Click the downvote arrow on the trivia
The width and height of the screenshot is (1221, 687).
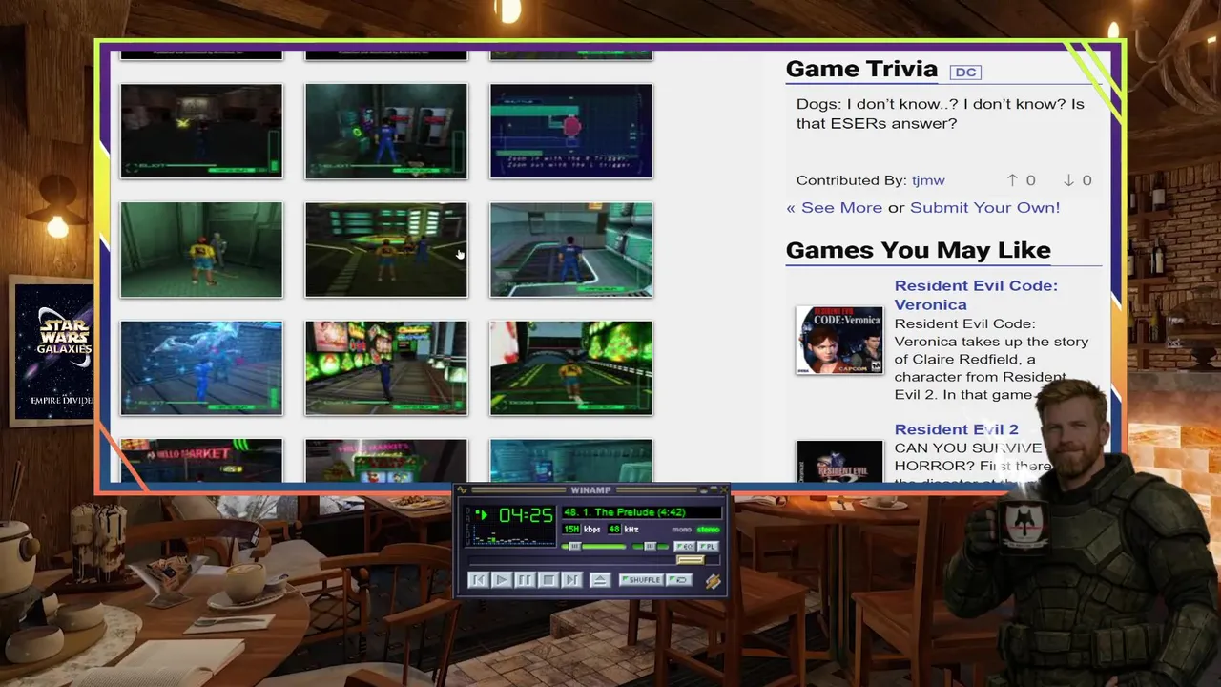point(1068,179)
